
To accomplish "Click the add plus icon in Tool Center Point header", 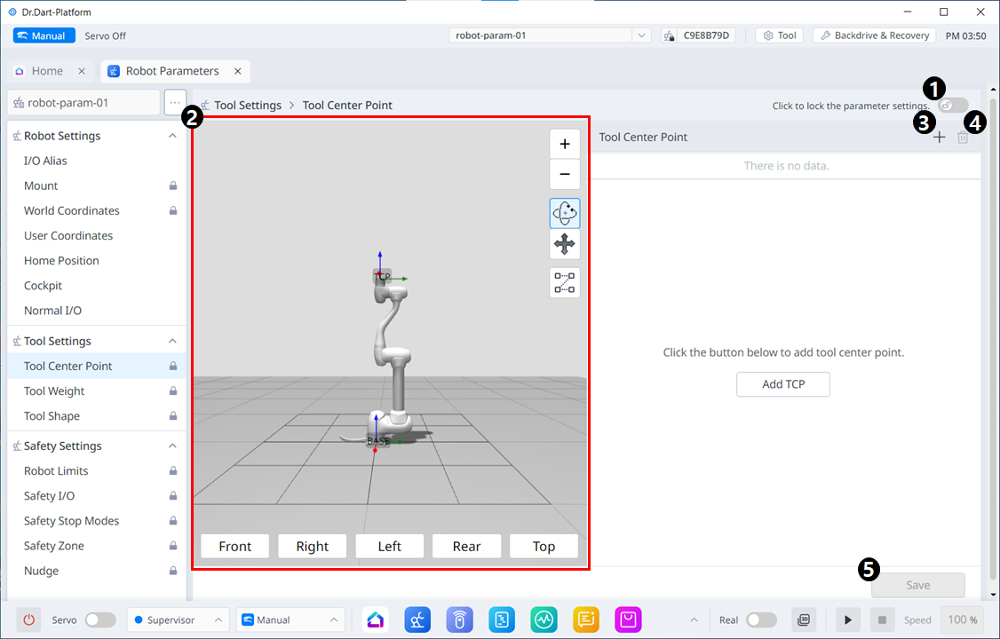I will [x=940, y=138].
